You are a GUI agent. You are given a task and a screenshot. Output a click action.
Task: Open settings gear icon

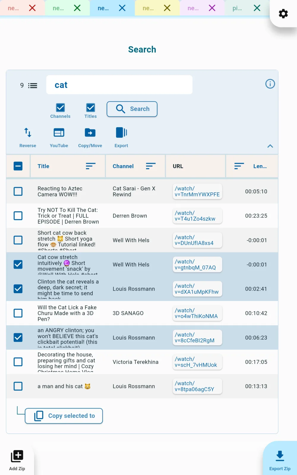click(x=283, y=14)
